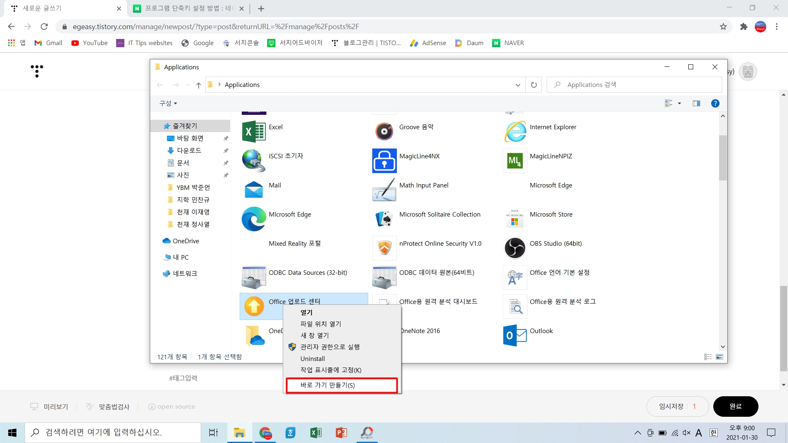Select the MagicLine4NX lock icon
This screenshot has width=788, height=443.
(384, 161)
